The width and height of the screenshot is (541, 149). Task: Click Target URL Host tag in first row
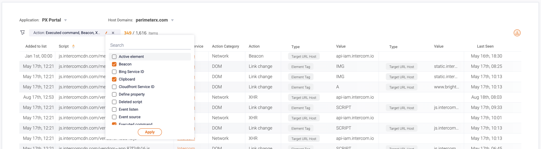point(303,56)
